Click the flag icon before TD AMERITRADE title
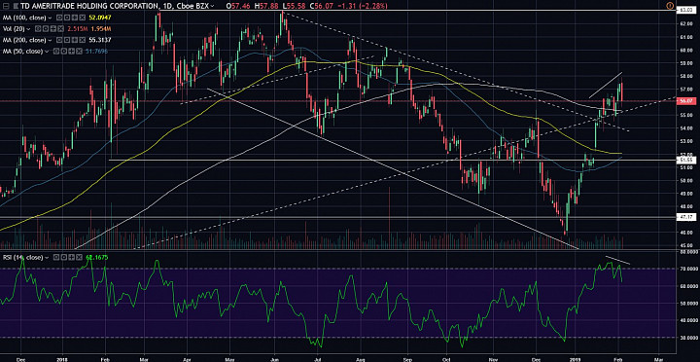This screenshot has width=700, height=362. pyautogui.click(x=16, y=6)
